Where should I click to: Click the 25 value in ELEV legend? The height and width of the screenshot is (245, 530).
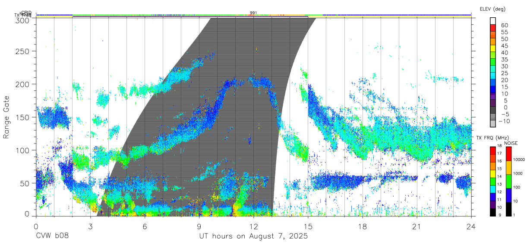(x=505, y=73)
